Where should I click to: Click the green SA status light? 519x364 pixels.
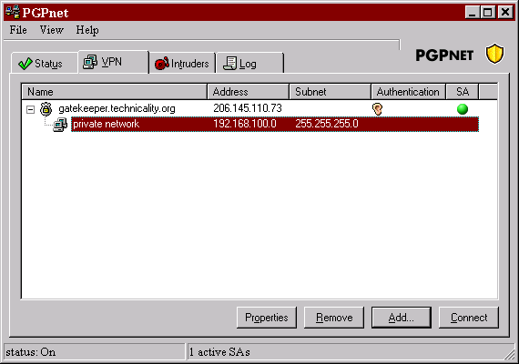pos(463,109)
